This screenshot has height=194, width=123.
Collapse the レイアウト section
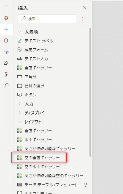pos(20,122)
